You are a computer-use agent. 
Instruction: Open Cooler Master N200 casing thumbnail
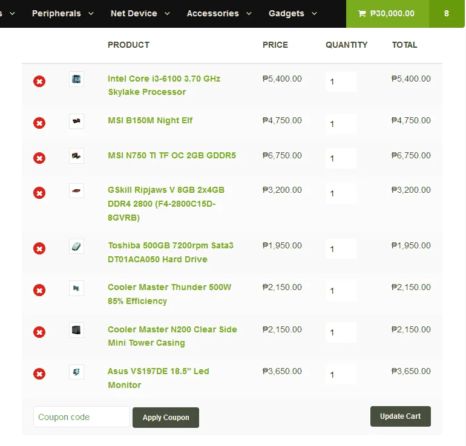point(76,330)
